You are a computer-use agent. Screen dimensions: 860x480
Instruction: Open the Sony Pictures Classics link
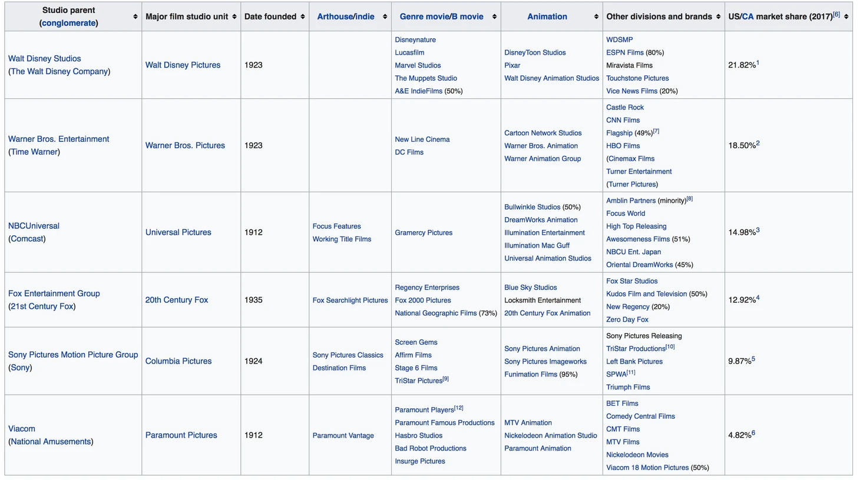[348, 355]
